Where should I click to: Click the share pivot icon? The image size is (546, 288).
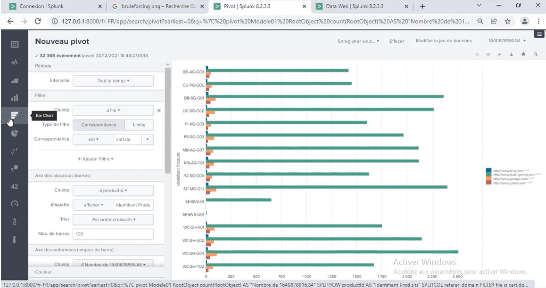[499, 54]
